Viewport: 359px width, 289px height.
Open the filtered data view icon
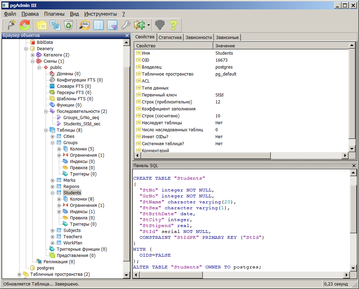[x=112, y=25]
